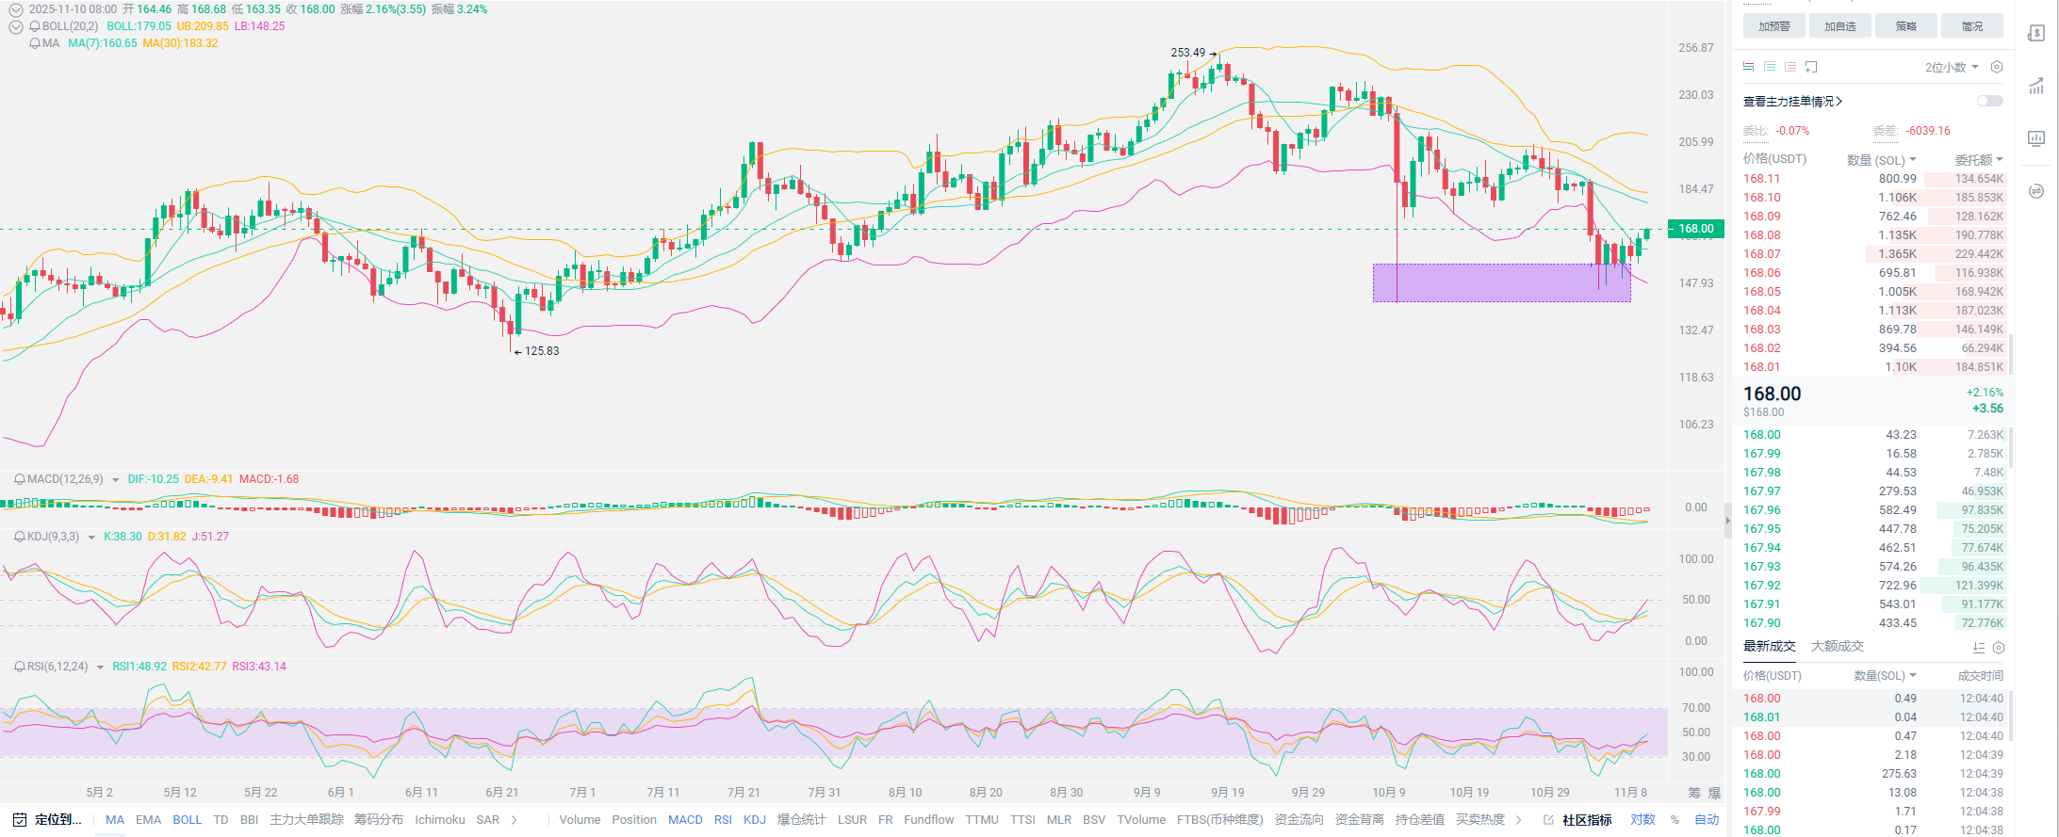Toggle 自动 auto scale option
The image size is (2059, 837).
click(x=1707, y=820)
